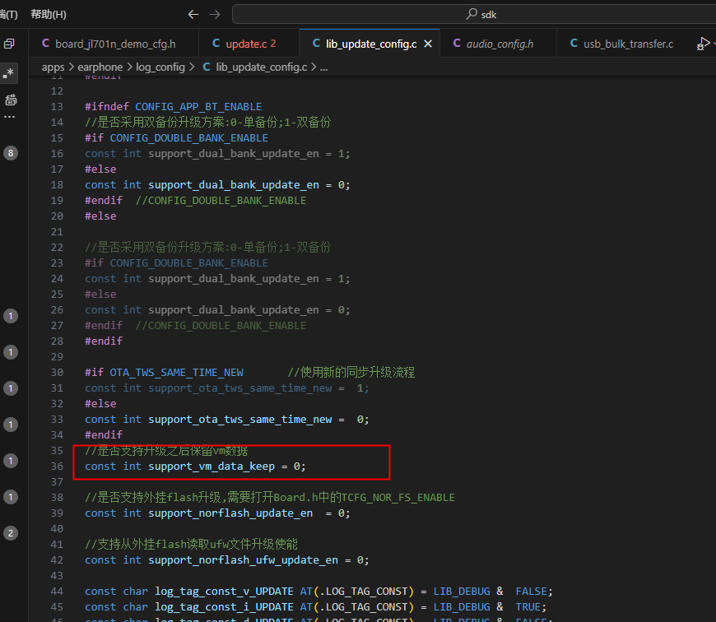Click the Replace All icon in sidebar

[x=11, y=100]
